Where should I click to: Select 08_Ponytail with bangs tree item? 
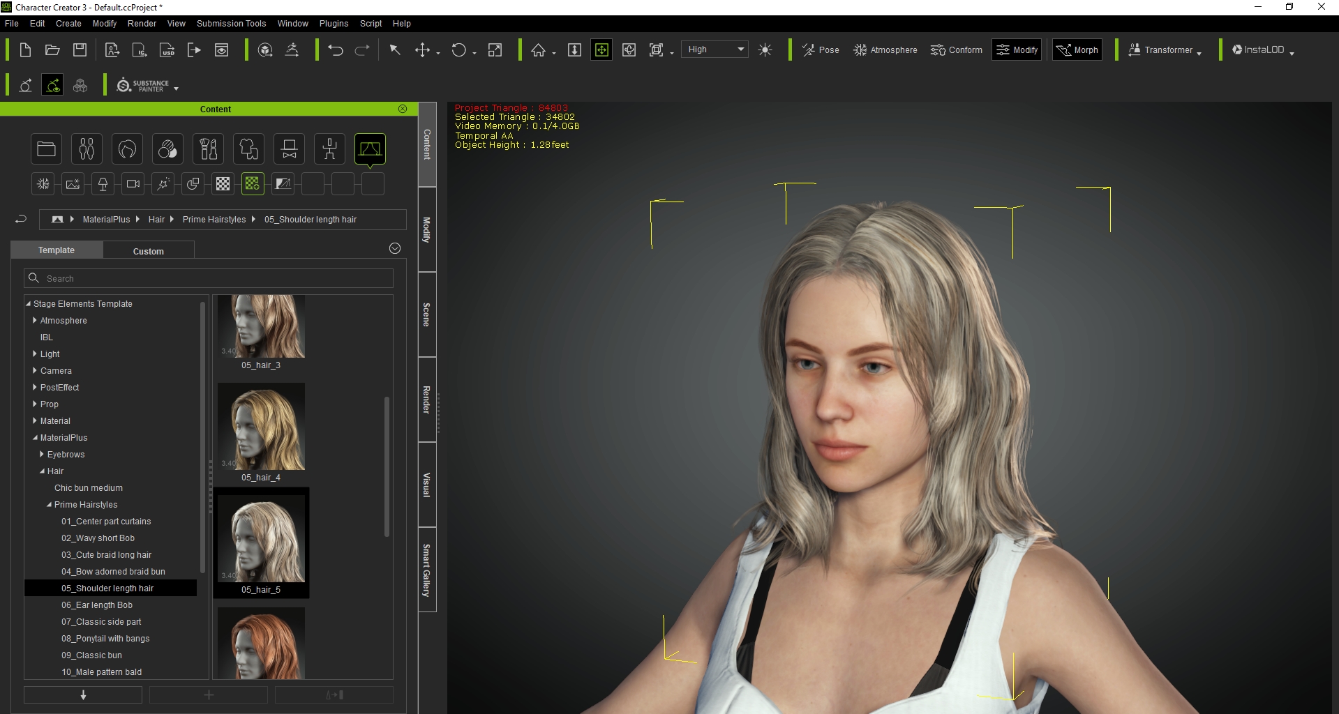click(x=105, y=638)
